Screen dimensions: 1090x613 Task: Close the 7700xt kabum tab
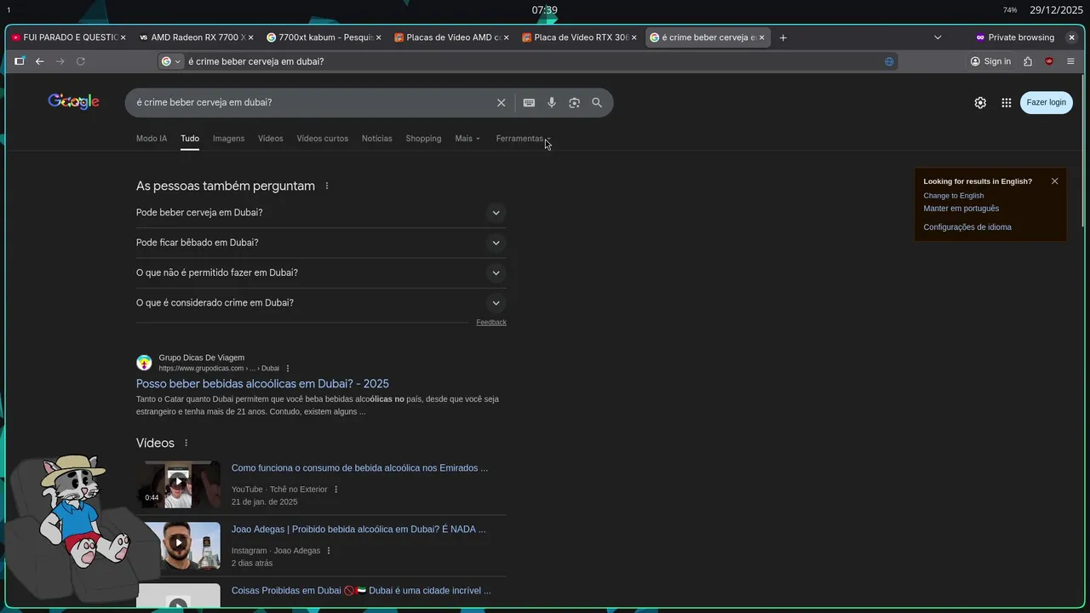point(379,37)
